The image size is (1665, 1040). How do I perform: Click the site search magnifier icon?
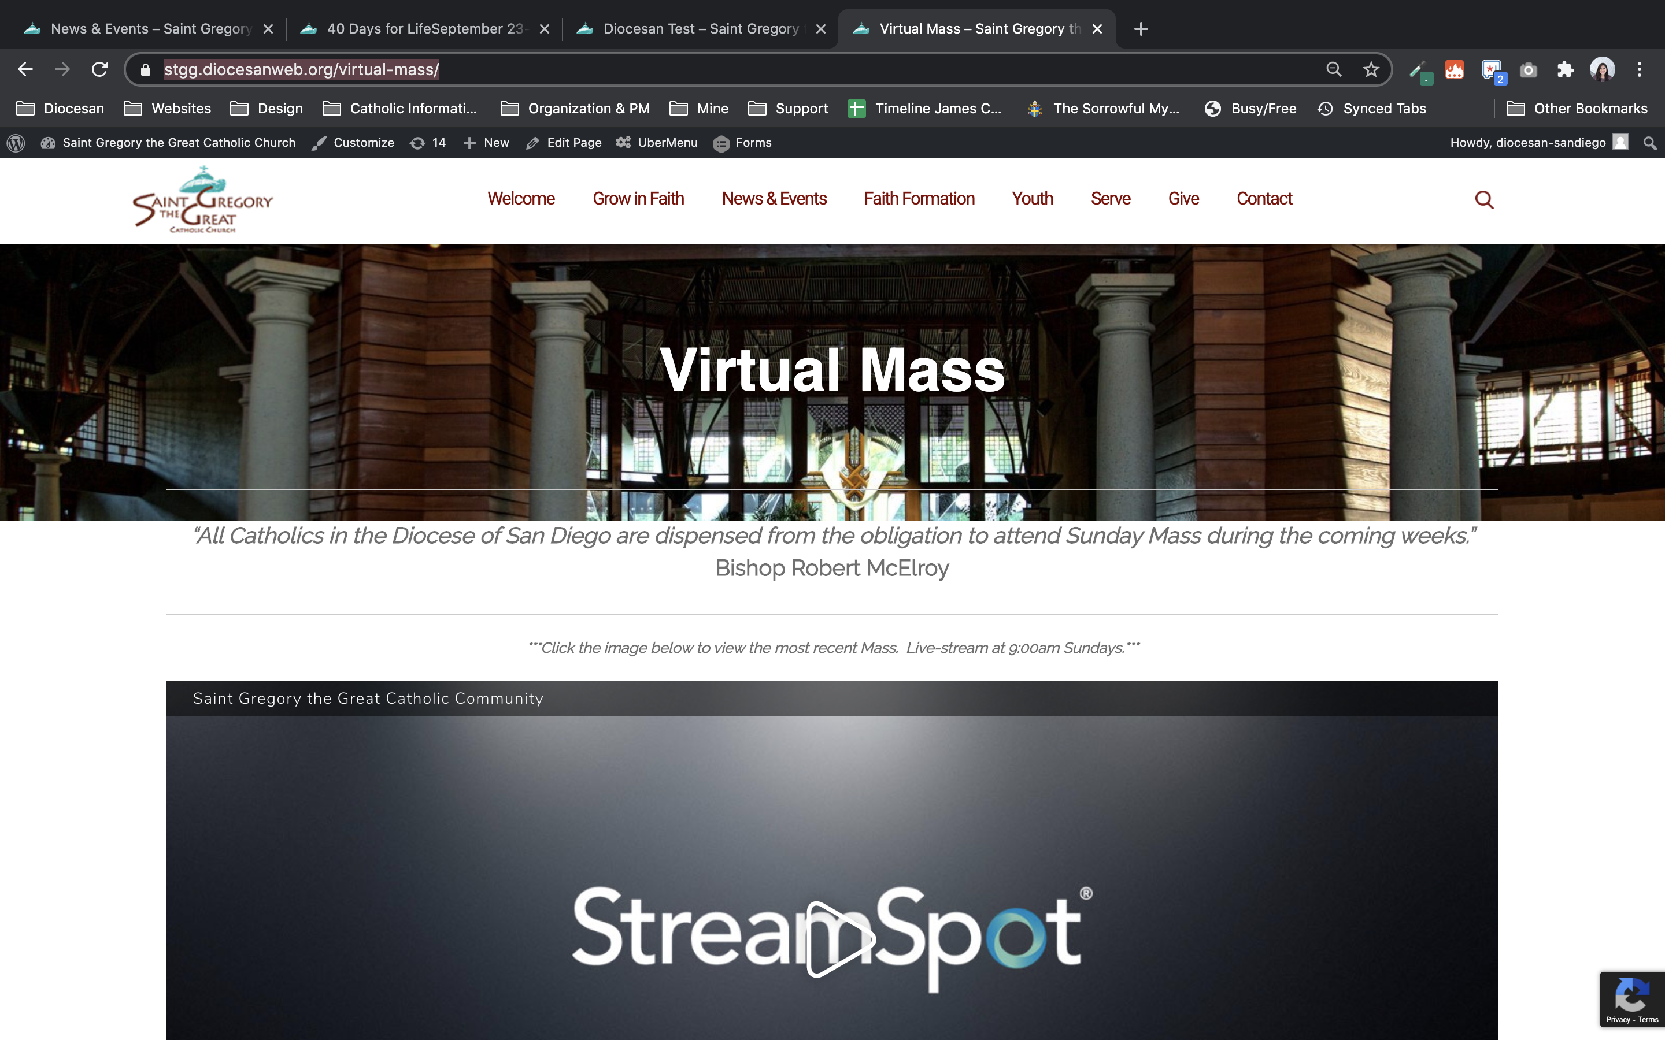(x=1484, y=199)
